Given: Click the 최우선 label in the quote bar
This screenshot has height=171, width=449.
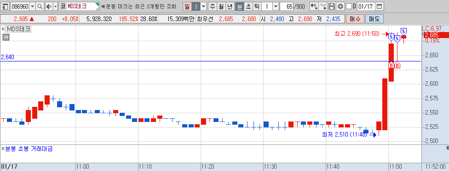Looking at the screenshot, I should coord(205,19).
